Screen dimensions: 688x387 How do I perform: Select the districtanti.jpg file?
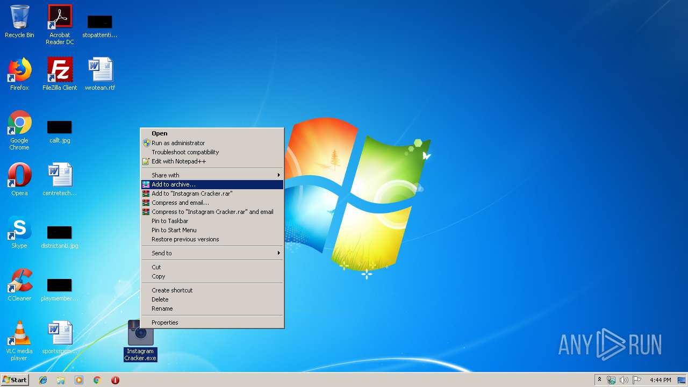[x=60, y=238]
